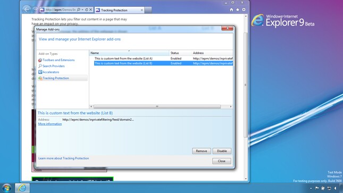This screenshot has height=193, width=343.
Task: Click the horizontal scrollbar thumb in list
Action: 157,106
